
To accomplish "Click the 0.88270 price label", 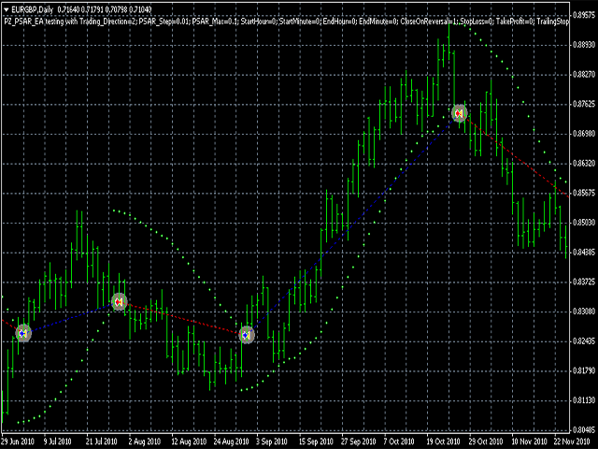I will point(585,75).
